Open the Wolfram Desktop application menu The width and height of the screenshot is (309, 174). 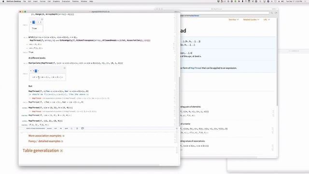[14, 1]
